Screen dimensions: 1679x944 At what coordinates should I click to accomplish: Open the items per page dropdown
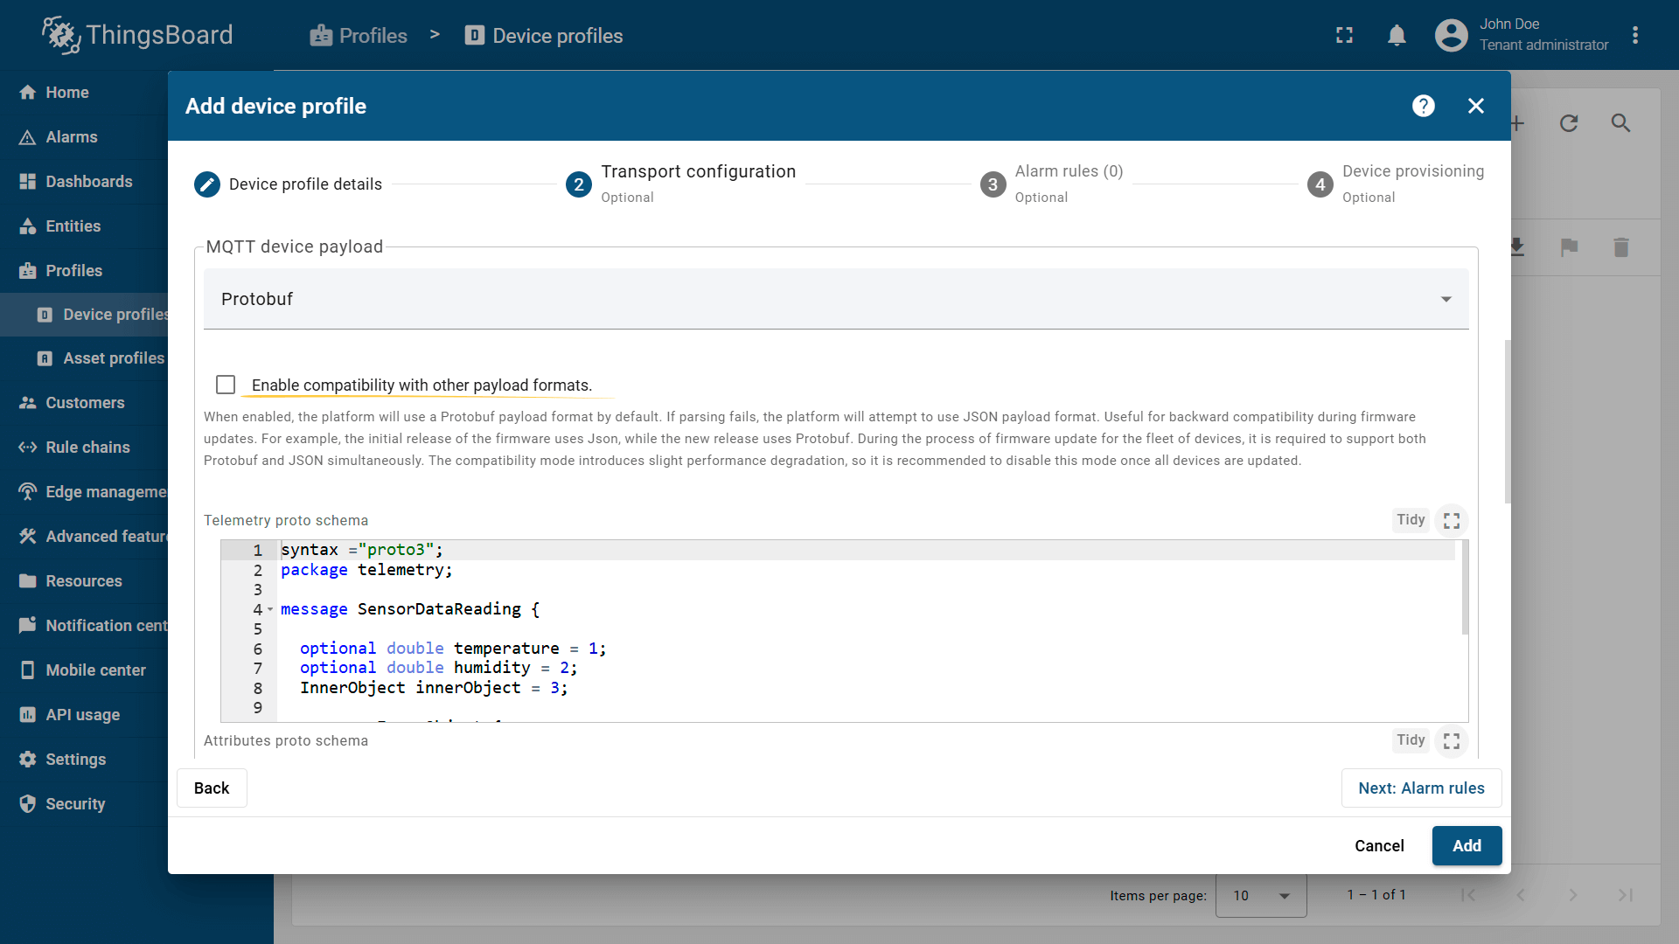click(1260, 895)
